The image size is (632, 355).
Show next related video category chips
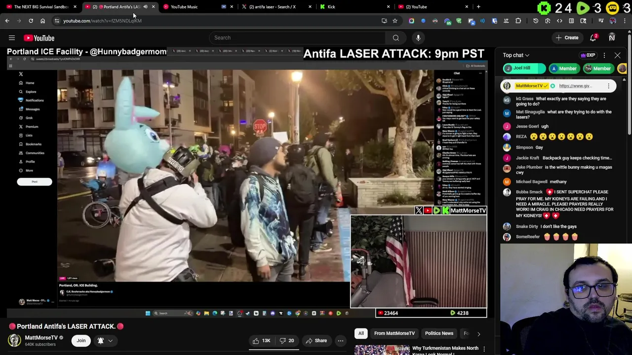click(478, 334)
